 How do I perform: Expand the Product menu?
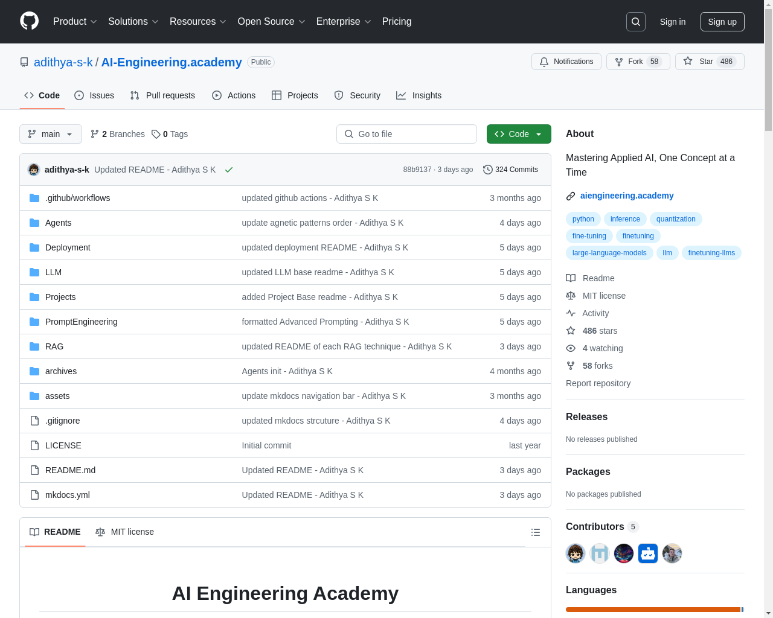tap(75, 22)
